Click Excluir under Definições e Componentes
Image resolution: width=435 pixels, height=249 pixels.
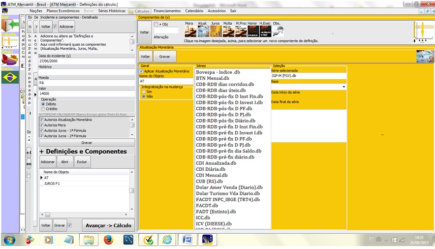coord(82,161)
